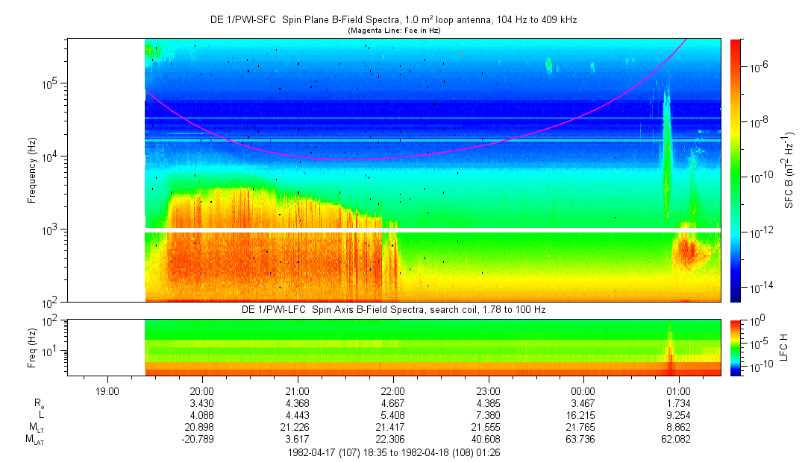Image resolution: width=808 pixels, height=462 pixels.
Task: Click the date range text below the table
Action: (x=393, y=452)
